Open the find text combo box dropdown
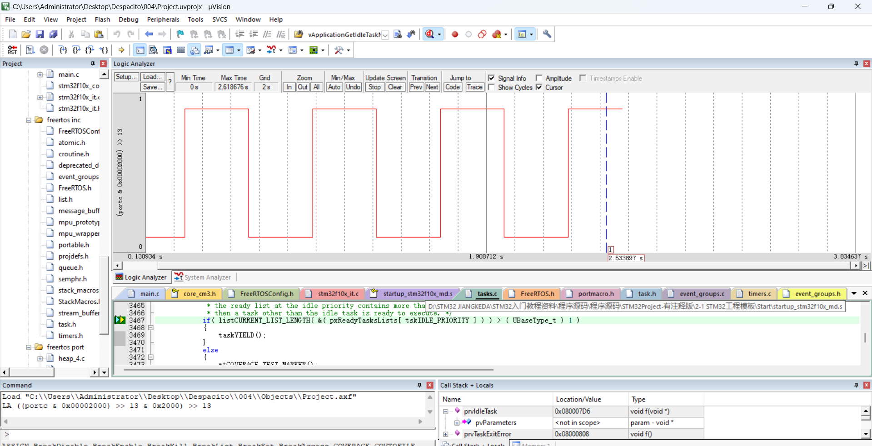Viewport: 872px width, 446px height. click(385, 35)
